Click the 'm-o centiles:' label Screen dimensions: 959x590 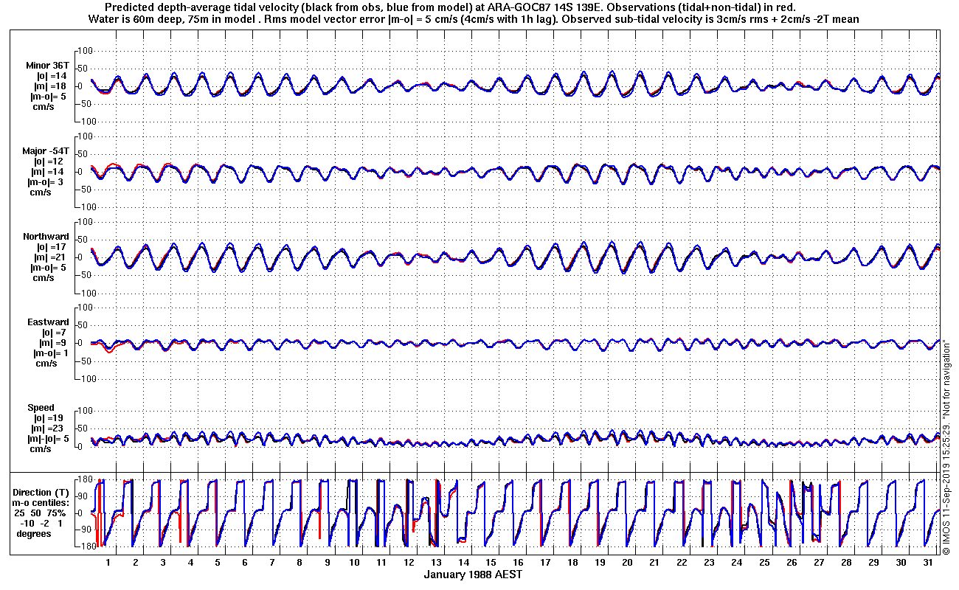pos(42,502)
